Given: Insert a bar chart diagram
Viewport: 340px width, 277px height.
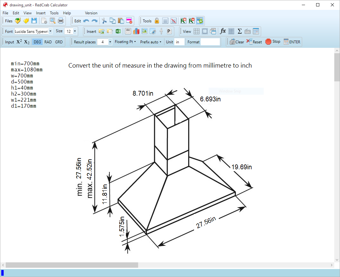Looking at the screenshot, I should [x=136, y=31].
